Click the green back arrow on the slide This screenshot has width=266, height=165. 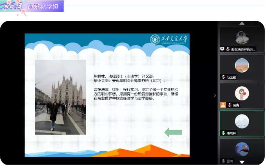tap(173, 132)
